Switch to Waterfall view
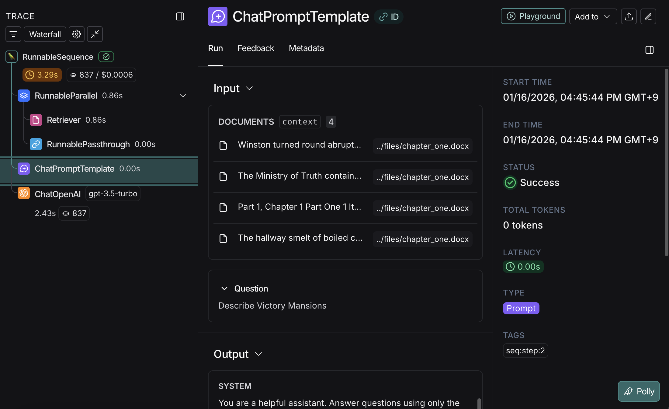Screen dimensions: 669x409 (45, 34)
